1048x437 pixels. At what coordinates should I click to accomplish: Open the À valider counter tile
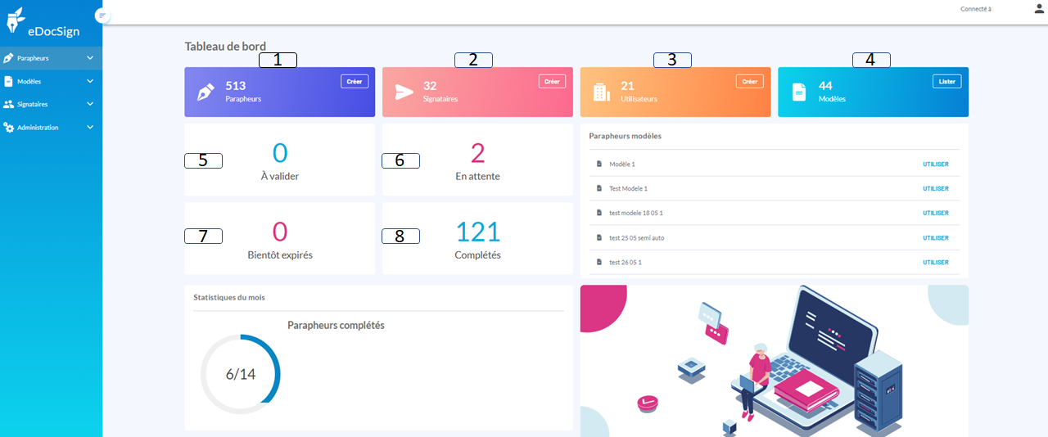280,160
